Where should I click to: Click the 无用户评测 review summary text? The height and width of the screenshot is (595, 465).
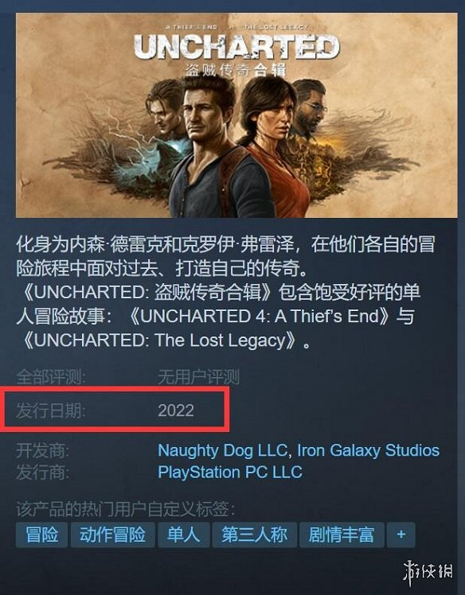pos(198,377)
